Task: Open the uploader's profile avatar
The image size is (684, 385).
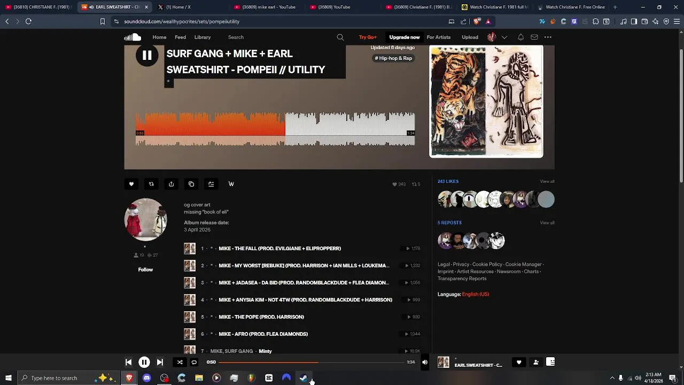Action: [x=145, y=219]
